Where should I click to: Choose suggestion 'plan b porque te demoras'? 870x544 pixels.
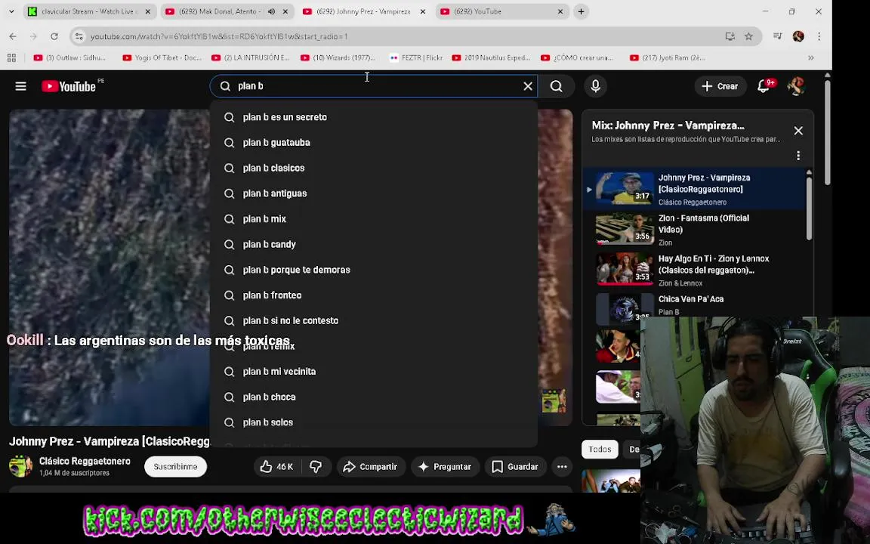coord(373,270)
